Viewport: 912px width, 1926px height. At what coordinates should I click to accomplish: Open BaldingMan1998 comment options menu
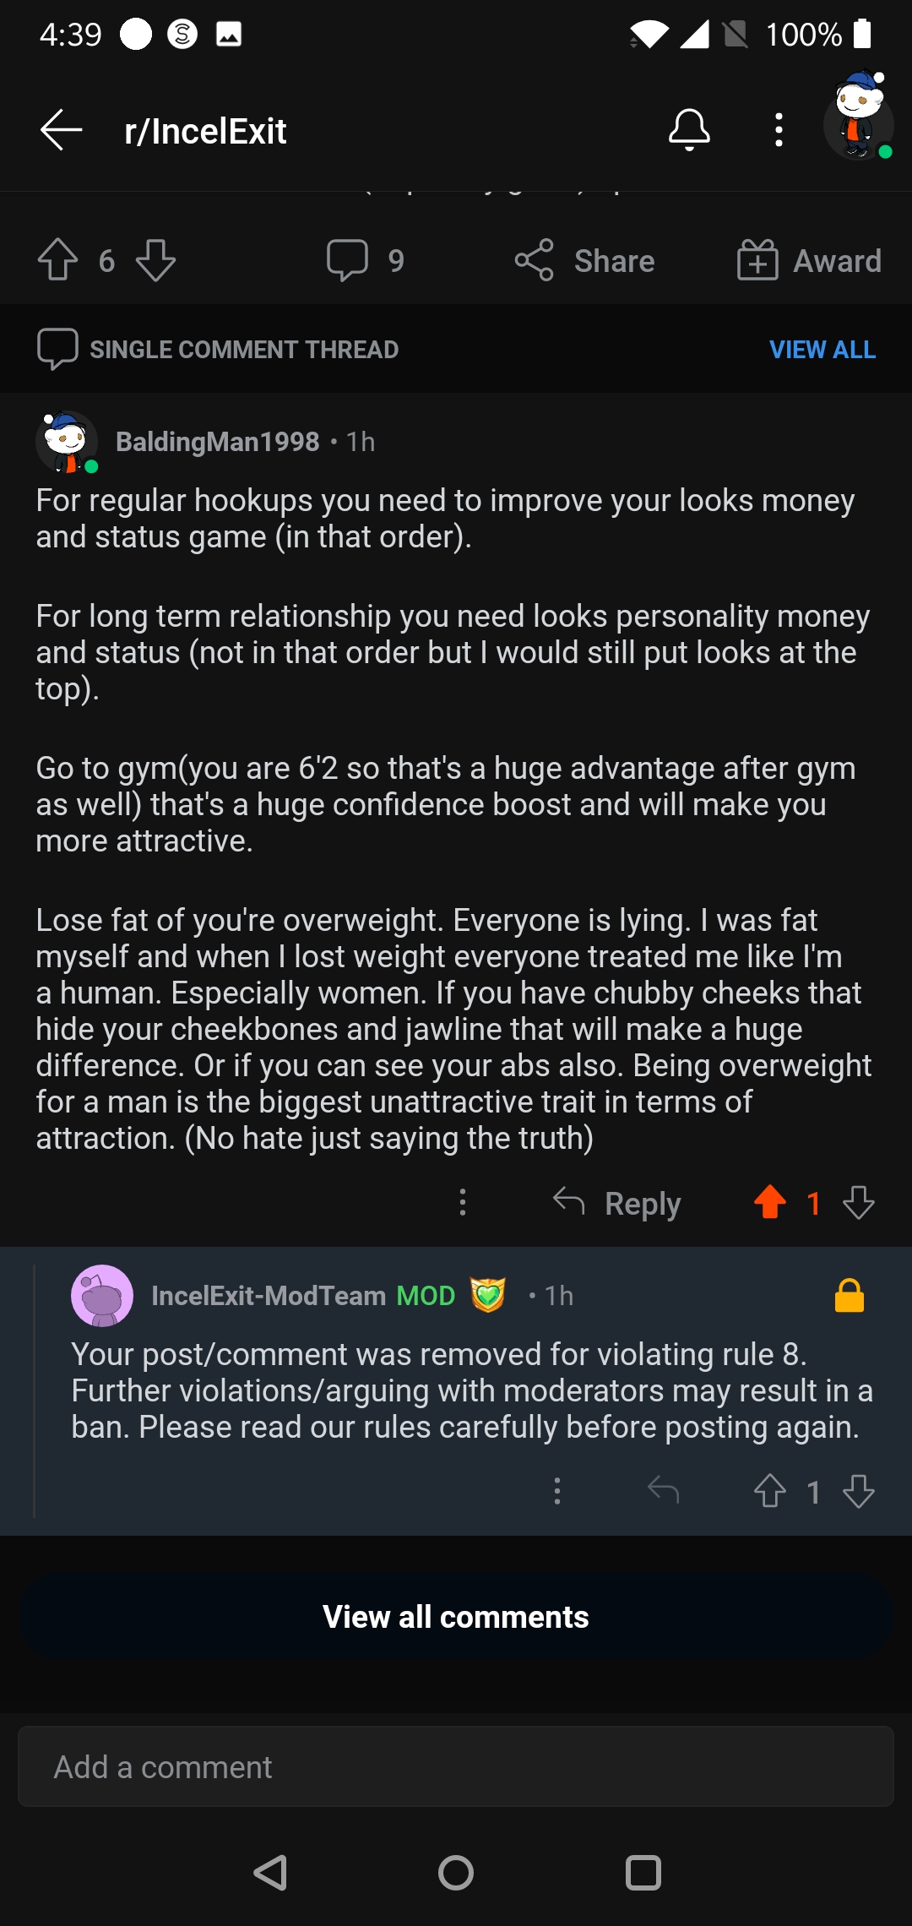coord(463,1202)
